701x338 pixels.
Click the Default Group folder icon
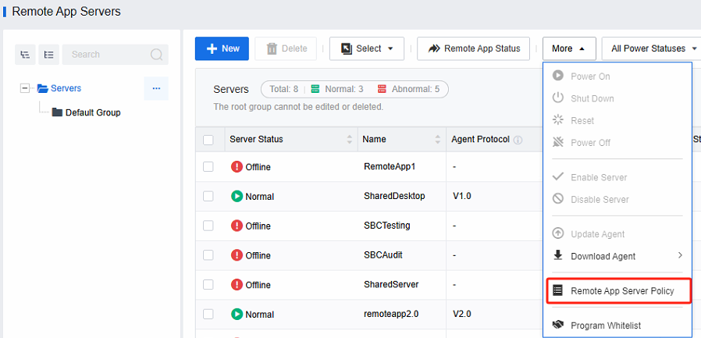57,112
